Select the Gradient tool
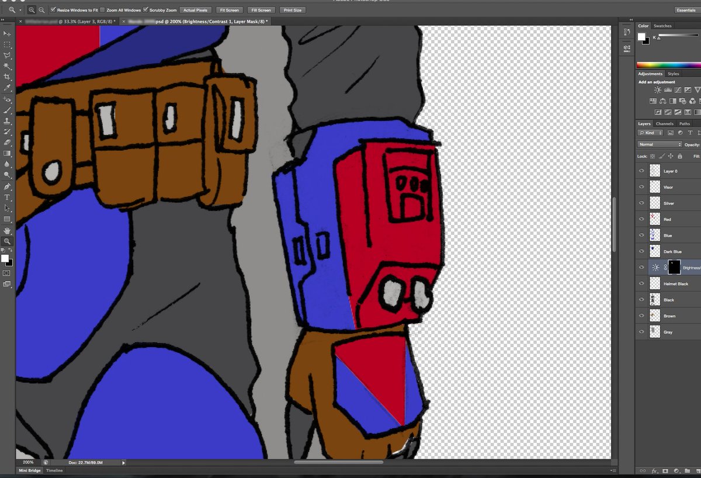The width and height of the screenshot is (701, 478). (7, 153)
